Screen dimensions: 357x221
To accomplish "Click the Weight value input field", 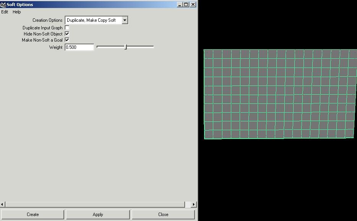I will point(79,47).
